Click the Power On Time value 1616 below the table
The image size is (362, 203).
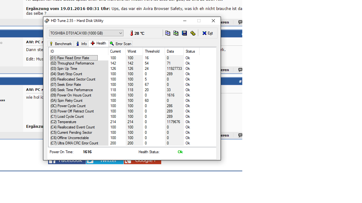[87, 152]
